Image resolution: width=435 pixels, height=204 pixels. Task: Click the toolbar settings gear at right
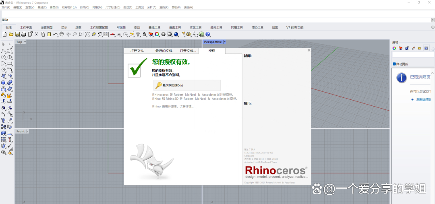433,27
